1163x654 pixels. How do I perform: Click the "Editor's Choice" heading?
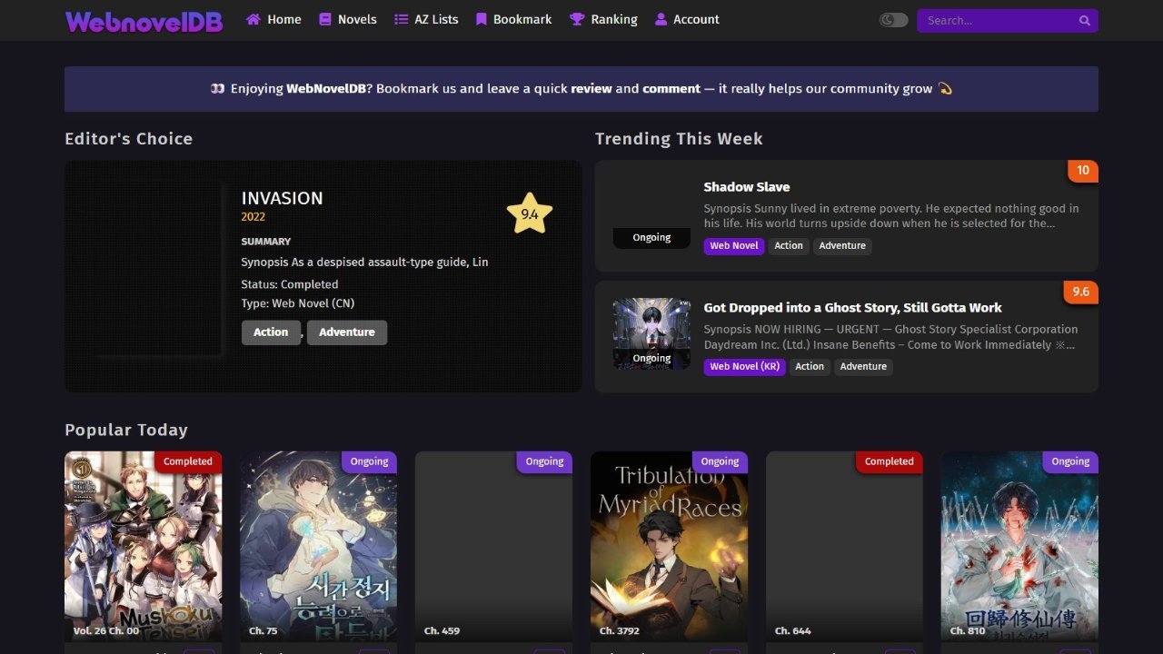pyautogui.click(x=129, y=139)
